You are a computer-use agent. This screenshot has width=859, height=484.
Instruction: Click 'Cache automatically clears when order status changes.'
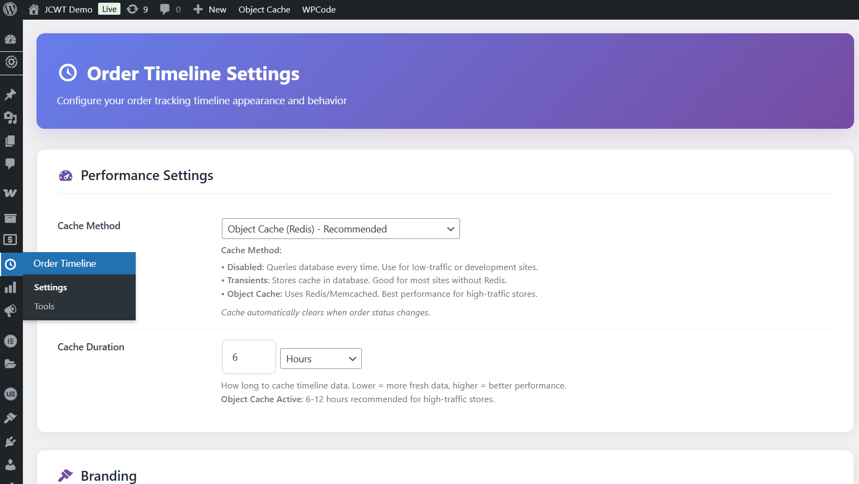click(x=325, y=312)
